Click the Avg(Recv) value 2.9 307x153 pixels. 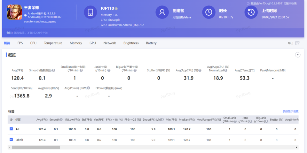click(x=48, y=96)
